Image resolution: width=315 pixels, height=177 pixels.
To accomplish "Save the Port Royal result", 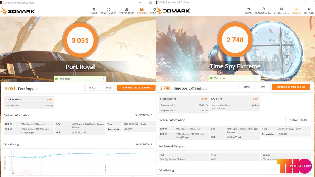I will point(109,88).
